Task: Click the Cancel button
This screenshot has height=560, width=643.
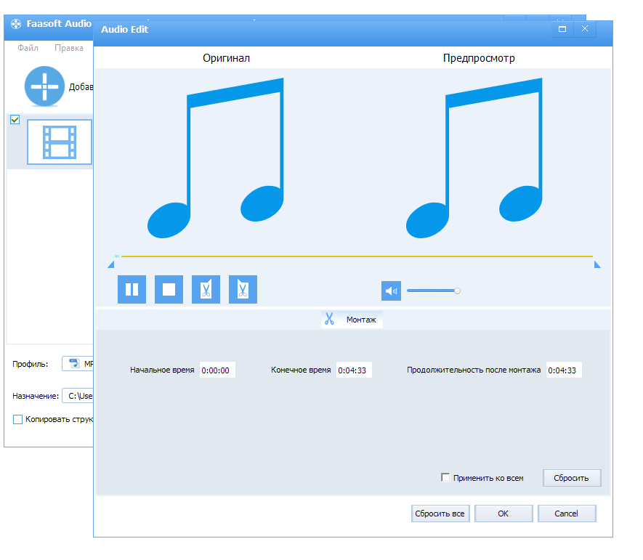Action: coord(567,514)
